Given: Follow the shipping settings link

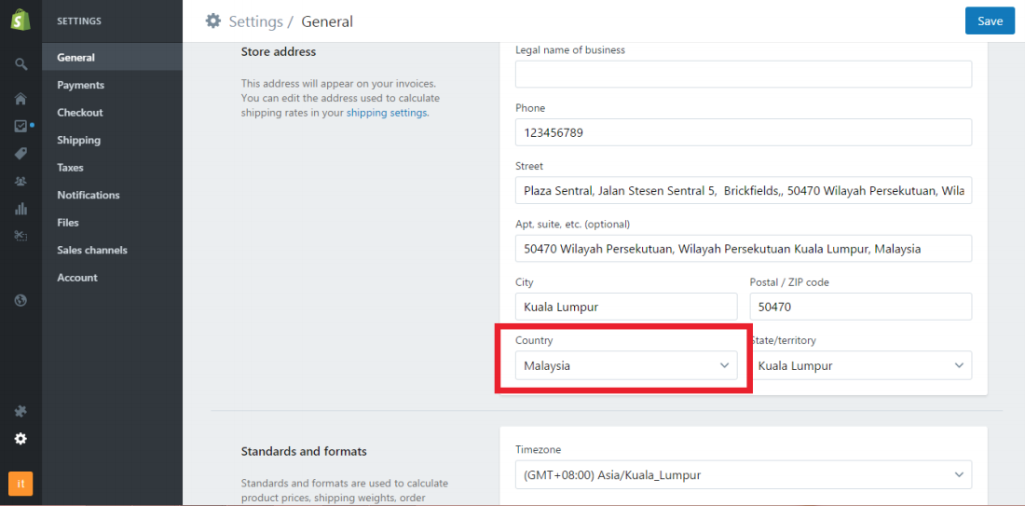Looking at the screenshot, I should point(387,113).
